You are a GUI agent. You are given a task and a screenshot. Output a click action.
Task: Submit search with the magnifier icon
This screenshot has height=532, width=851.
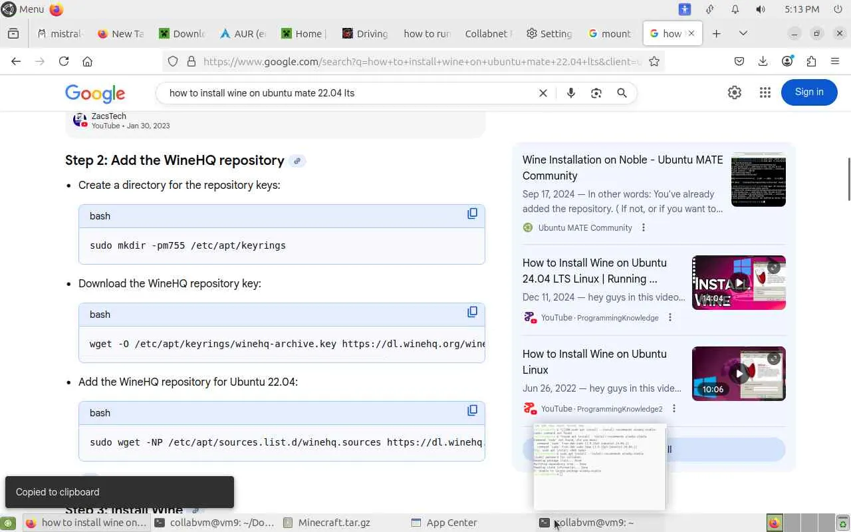coord(622,93)
